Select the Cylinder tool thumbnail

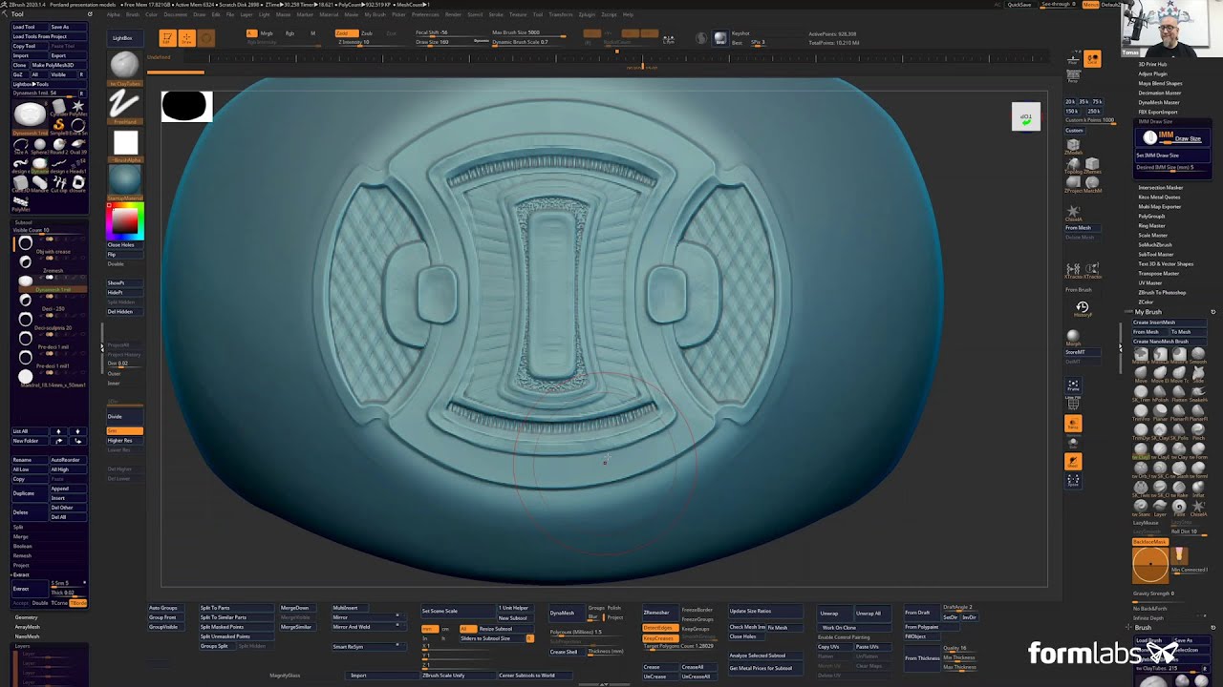58,106
